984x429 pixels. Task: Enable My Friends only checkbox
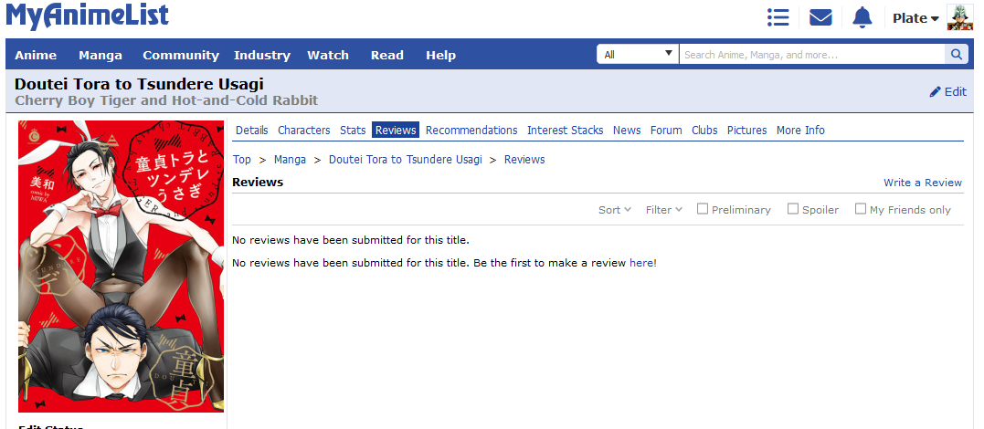click(x=861, y=209)
